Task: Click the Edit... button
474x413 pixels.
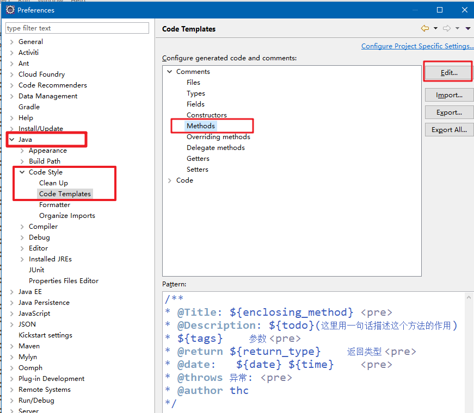Action: coord(448,73)
